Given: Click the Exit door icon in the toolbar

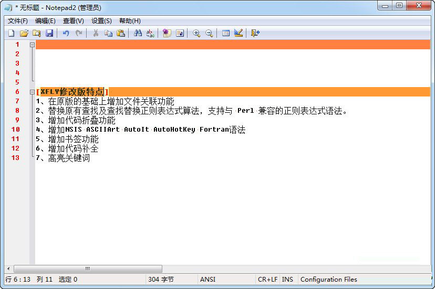Looking at the screenshot, I should pos(255,33).
